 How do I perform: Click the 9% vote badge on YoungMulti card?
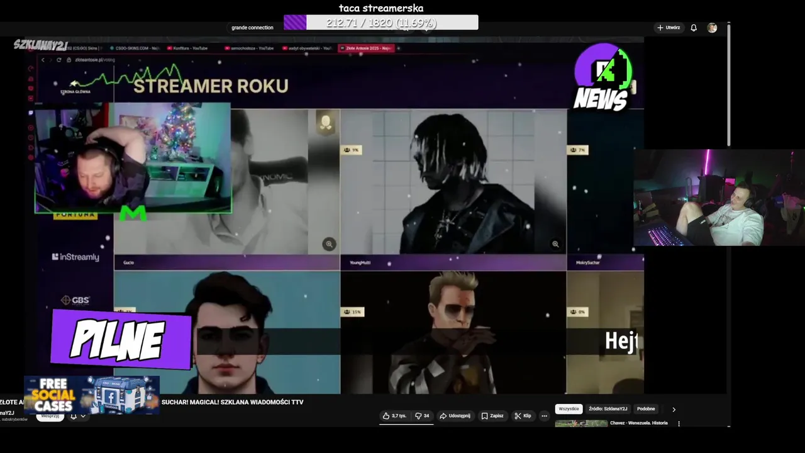pyautogui.click(x=352, y=150)
